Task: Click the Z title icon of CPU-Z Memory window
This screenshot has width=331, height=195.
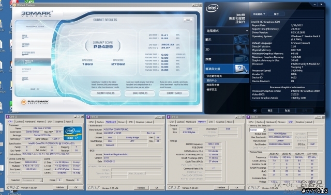Action: (169, 117)
